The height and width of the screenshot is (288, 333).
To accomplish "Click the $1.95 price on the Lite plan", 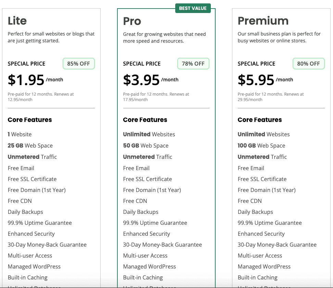I will [26, 80].
